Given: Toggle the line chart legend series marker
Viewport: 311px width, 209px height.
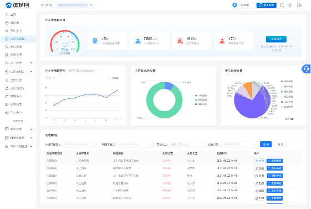Looking at the screenshot, I should (x=113, y=78).
